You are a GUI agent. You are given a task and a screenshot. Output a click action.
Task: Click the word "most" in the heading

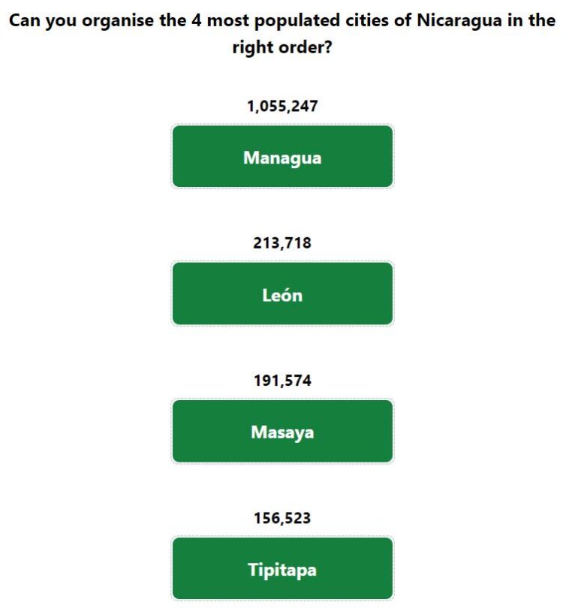pyautogui.click(x=228, y=20)
